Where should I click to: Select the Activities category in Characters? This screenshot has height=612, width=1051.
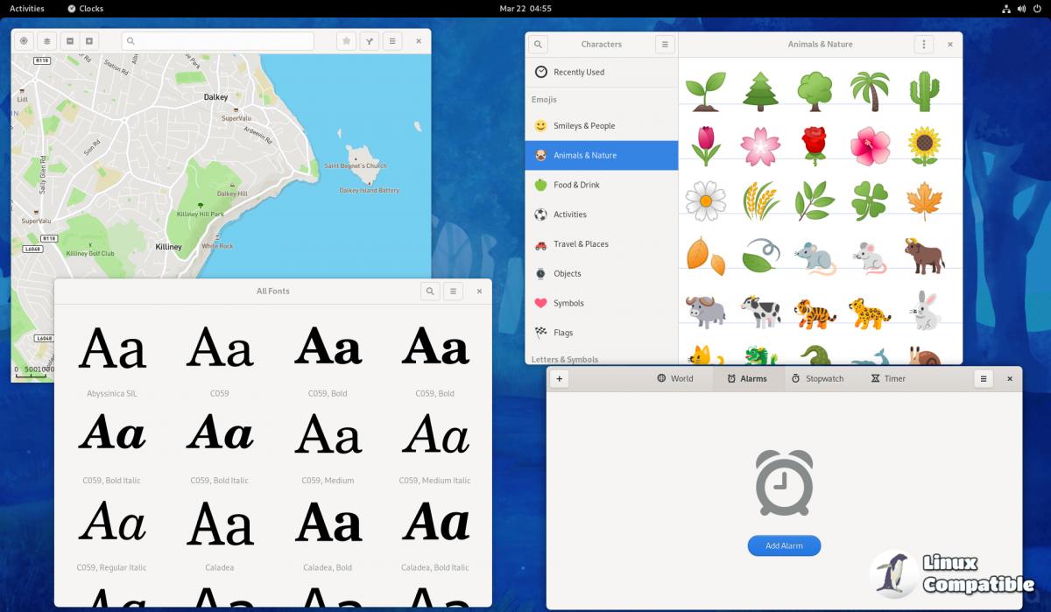pyautogui.click(x=602, y=215)
